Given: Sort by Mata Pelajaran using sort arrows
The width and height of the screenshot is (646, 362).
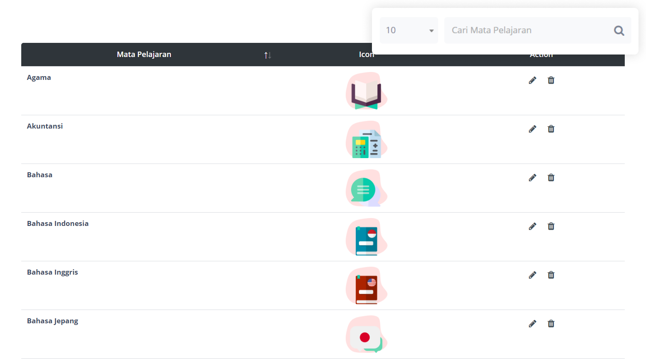Looking at the screenshot, I should click(267, 55).
